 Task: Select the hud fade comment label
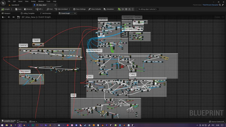pos(138,17)
